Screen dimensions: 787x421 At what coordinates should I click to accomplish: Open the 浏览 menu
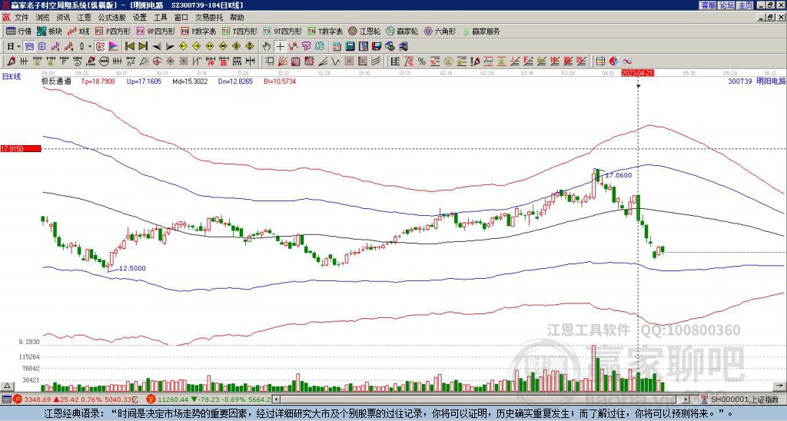pos(43,18)
